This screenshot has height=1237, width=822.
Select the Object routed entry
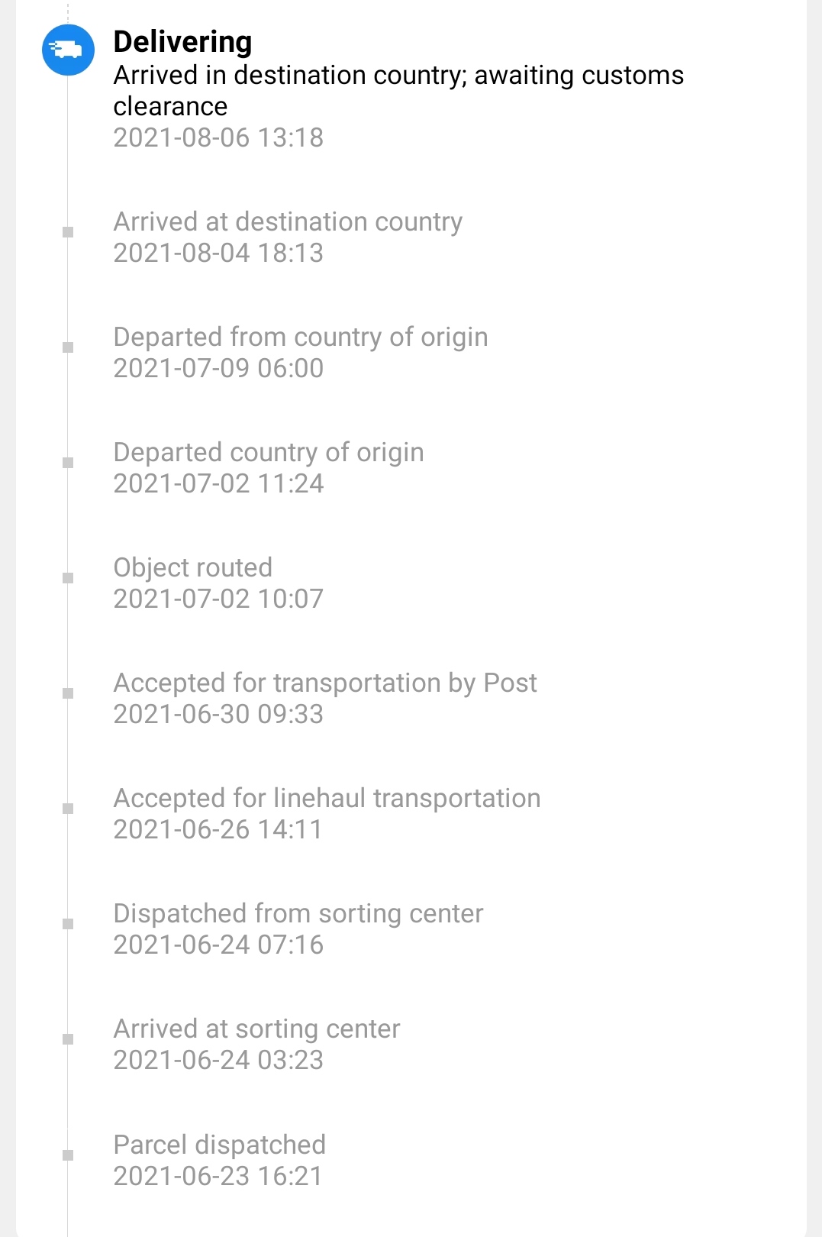coord(218,583)
